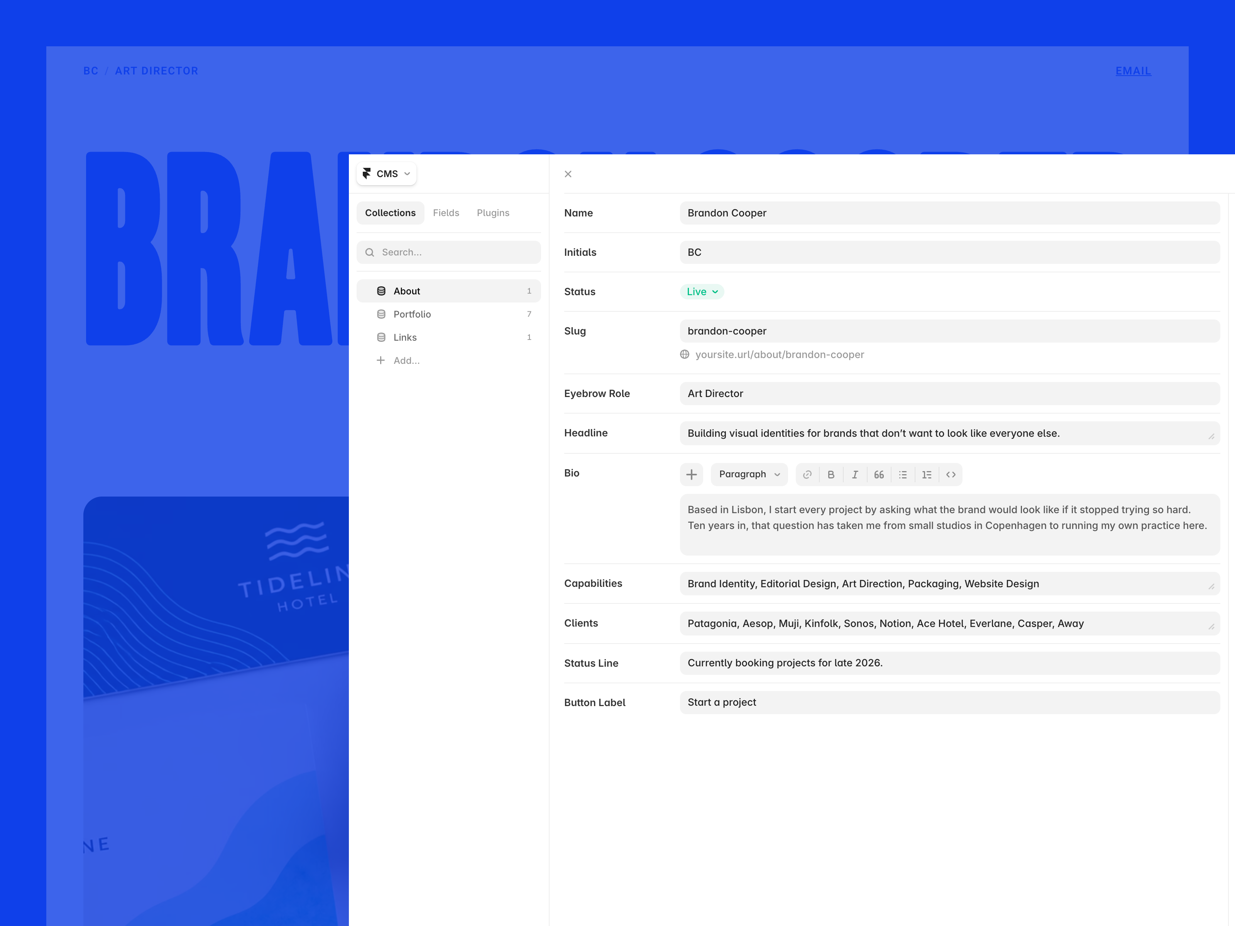Apply blockquote formatting in Bio
Image resolution: width=1235 pixels, height=926 pixels.
click(879, 475)
